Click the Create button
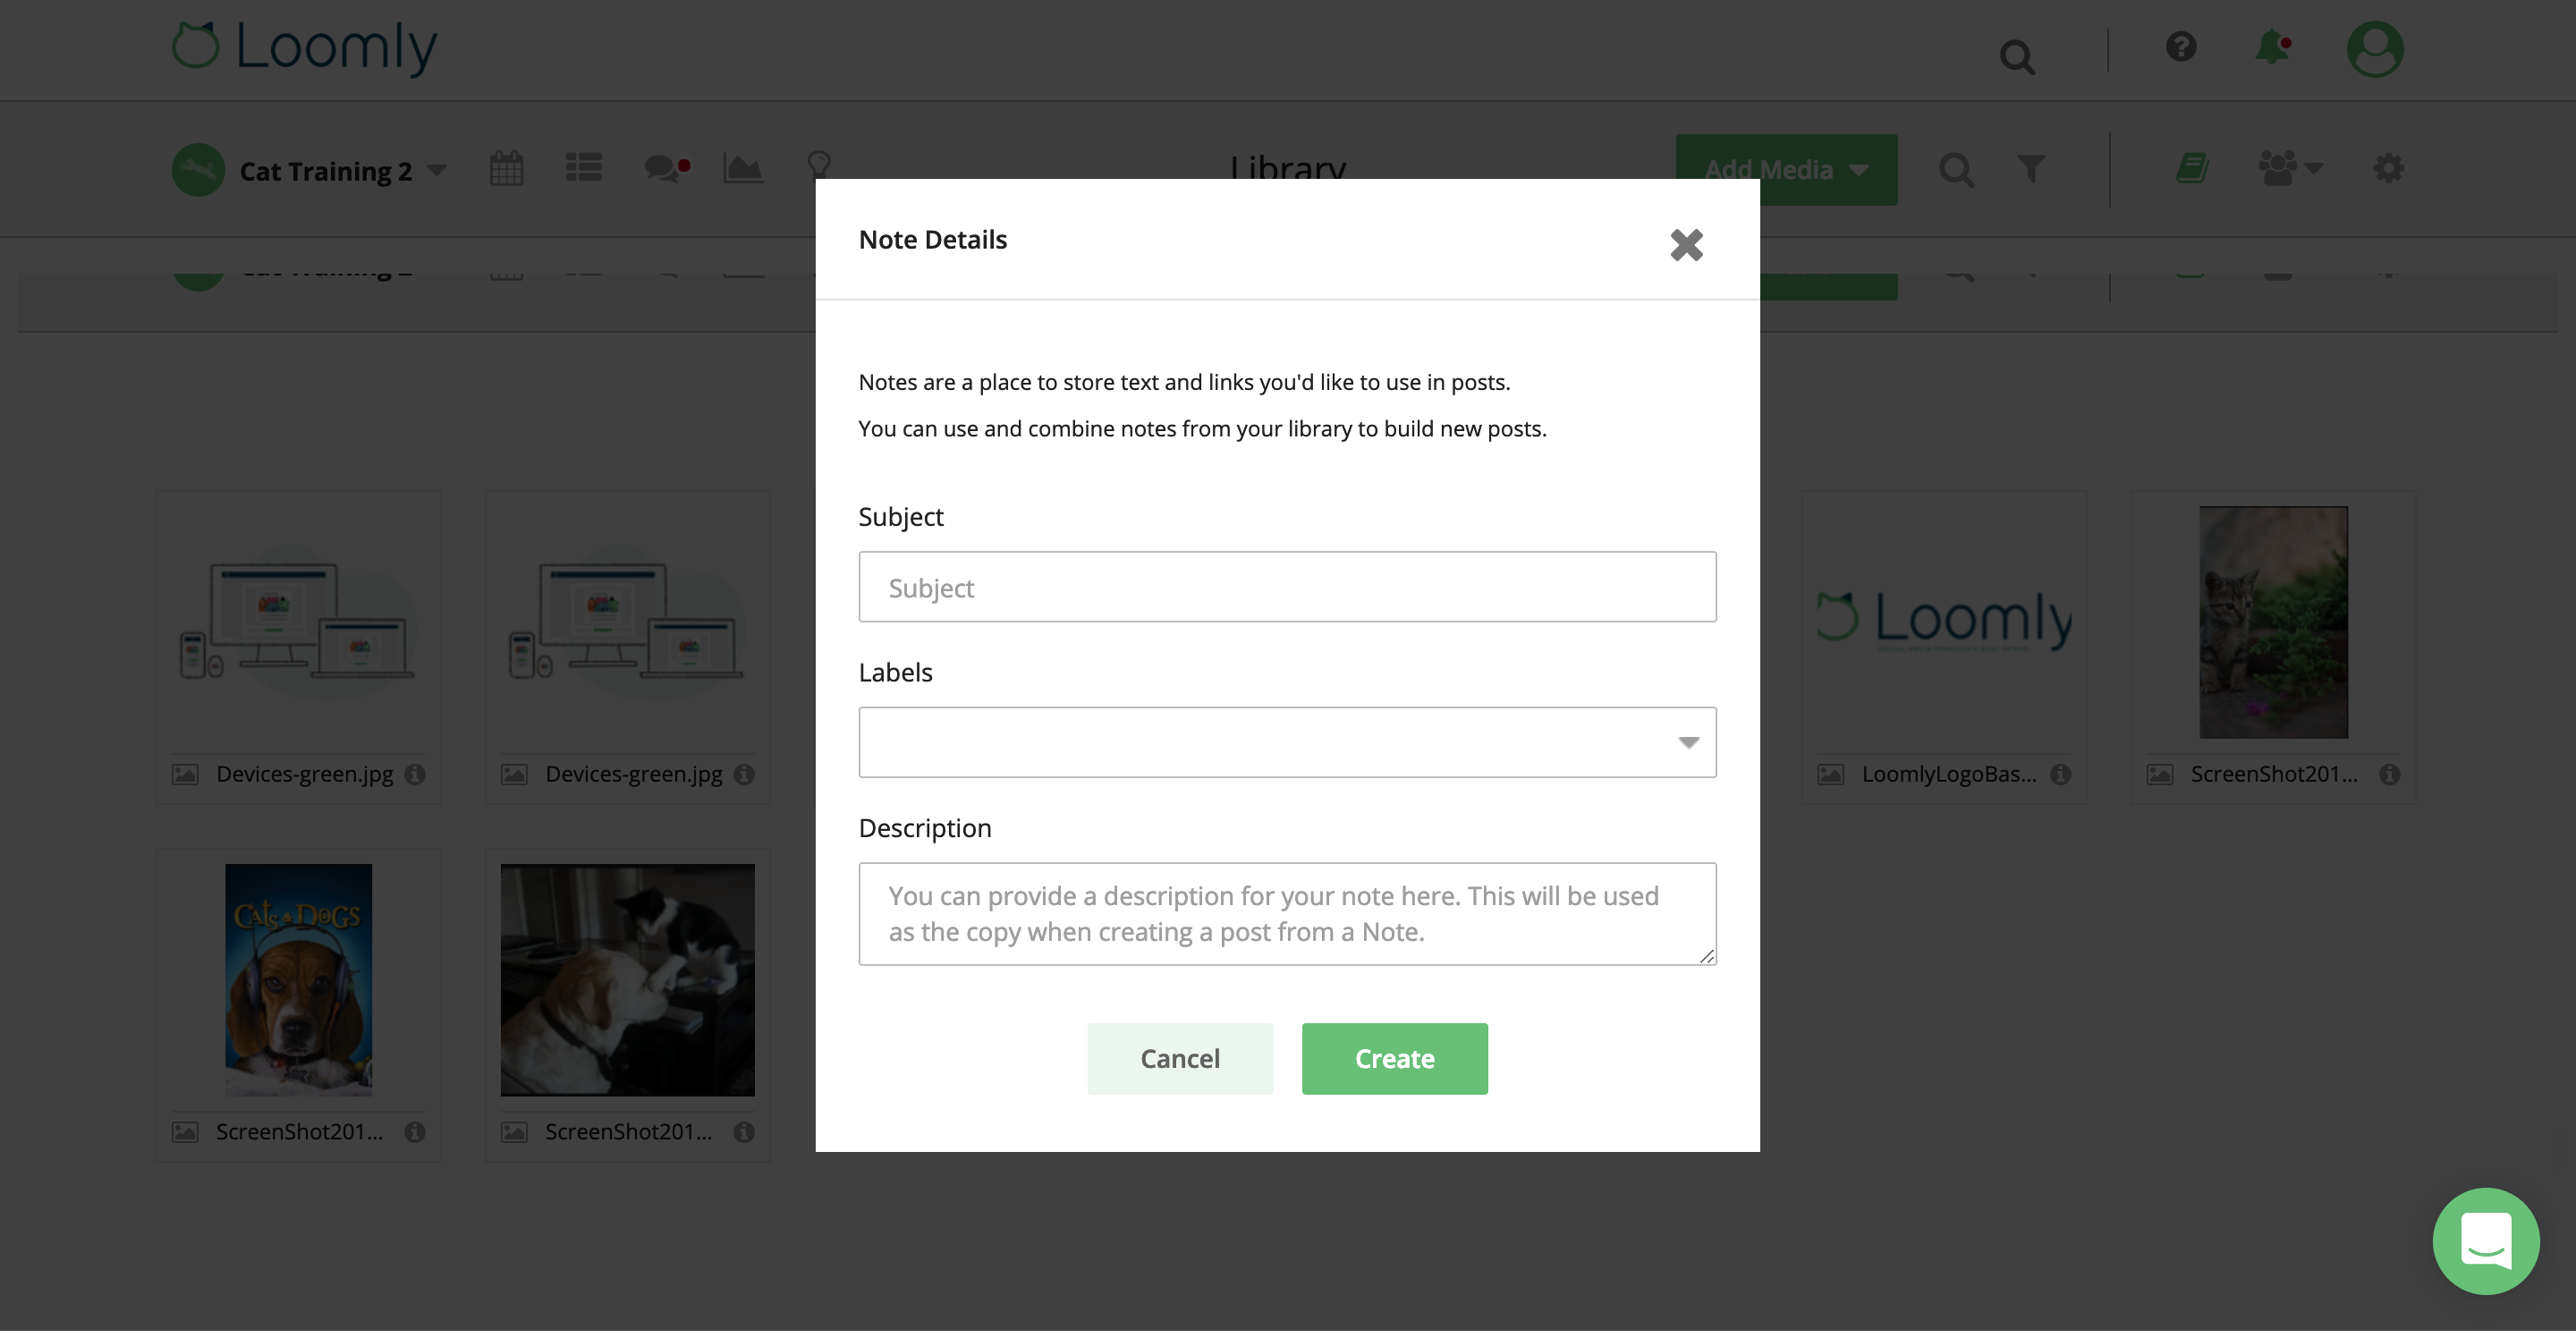Viewport: 2576px width, 1338px height. click(x=1394, y=1058)
